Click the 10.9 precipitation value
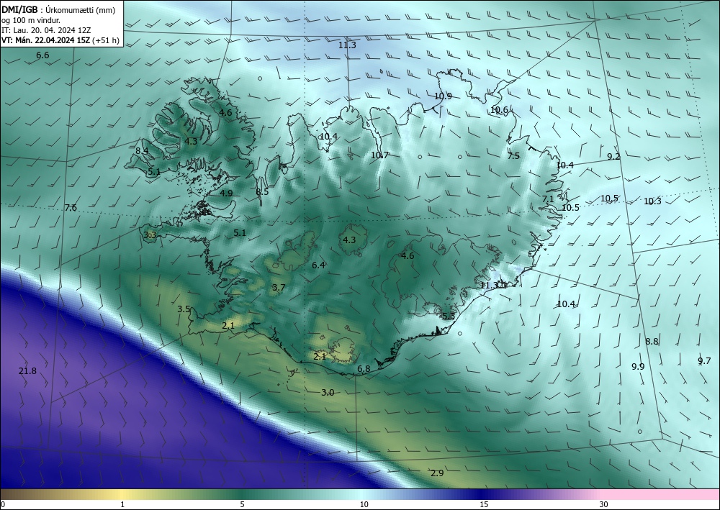720x510 pixels. pyautogui.click(x=443, y=96)
